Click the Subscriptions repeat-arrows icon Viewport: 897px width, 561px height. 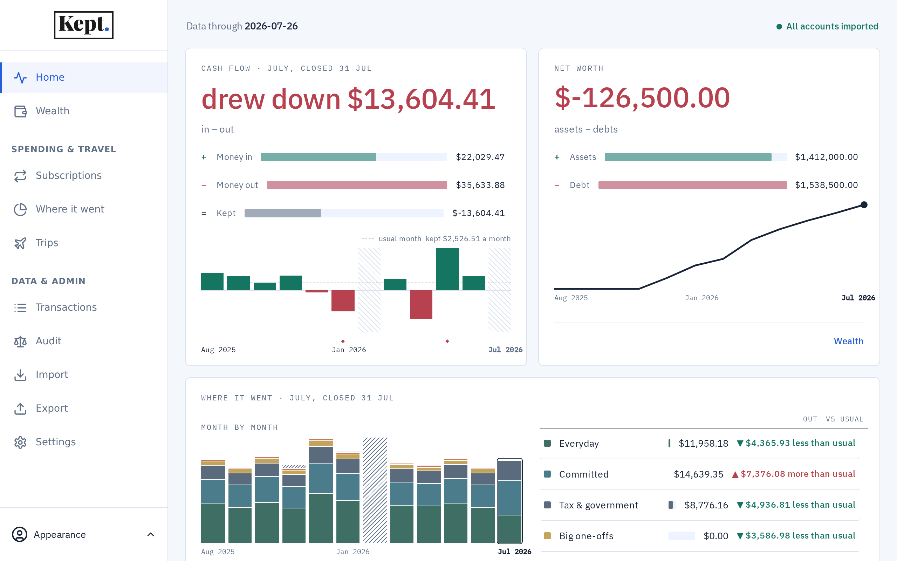(x=20, y=176)
